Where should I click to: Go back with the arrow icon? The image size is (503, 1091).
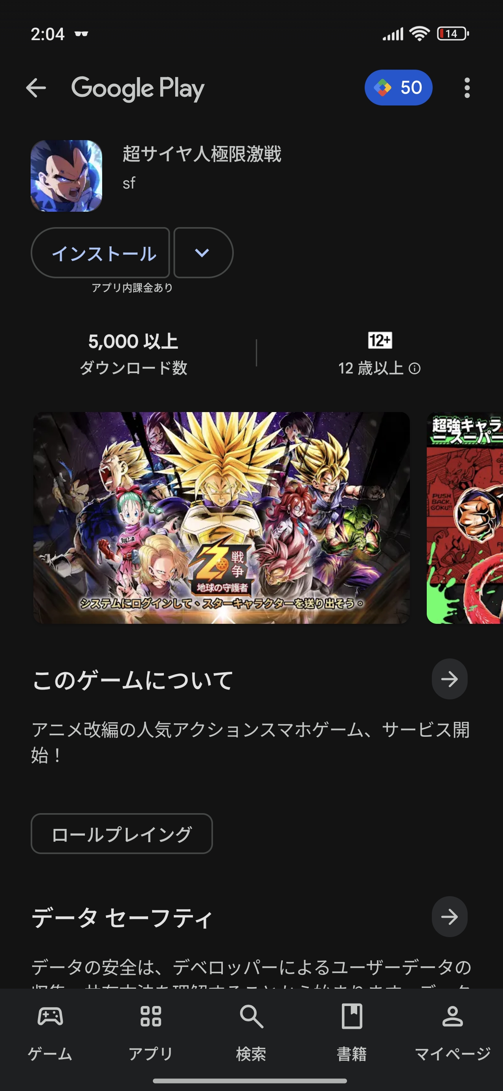36,88
